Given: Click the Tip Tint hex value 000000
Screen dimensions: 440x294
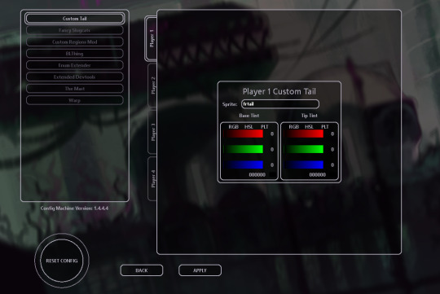Looking at the screenshot, I should pos(318,175).
